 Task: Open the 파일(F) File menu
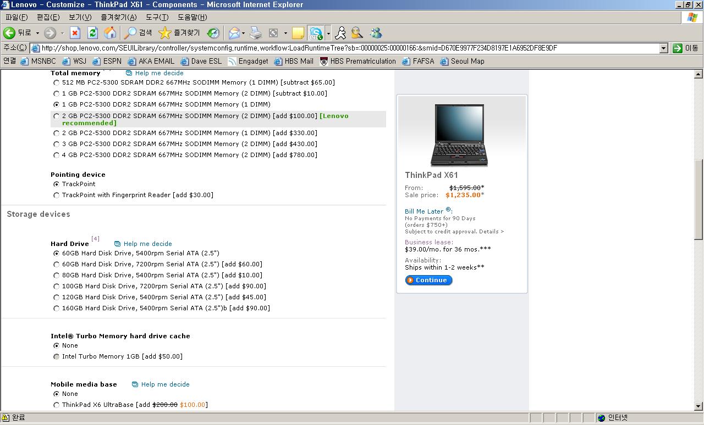16,18
